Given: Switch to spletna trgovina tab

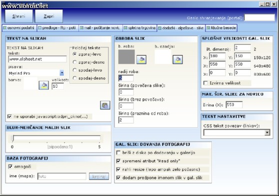Looking at the screenshot, I should (139, 28).
